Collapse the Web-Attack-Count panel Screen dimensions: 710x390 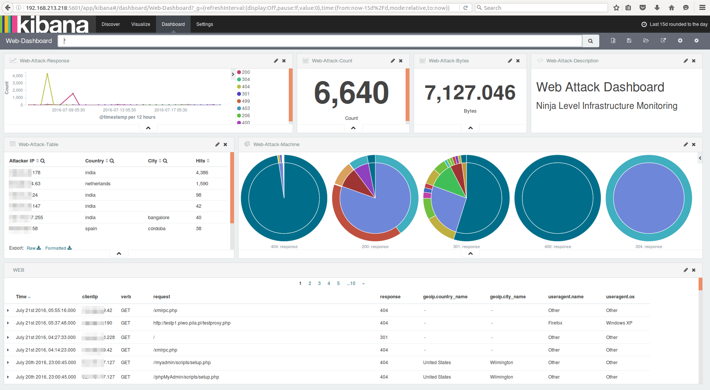click(x=353, y=127)
